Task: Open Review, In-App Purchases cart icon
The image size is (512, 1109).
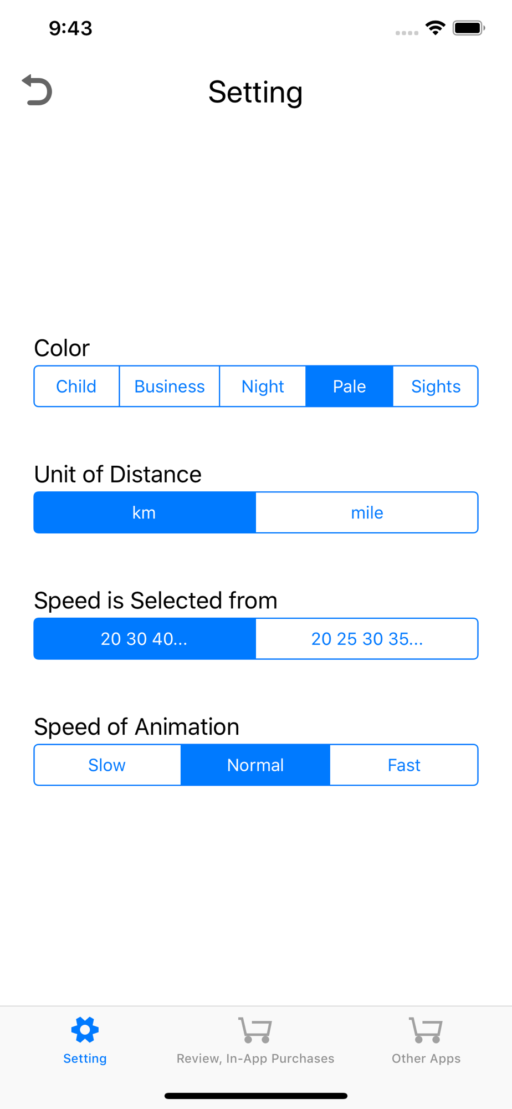Action: (x=255, y=1030)
